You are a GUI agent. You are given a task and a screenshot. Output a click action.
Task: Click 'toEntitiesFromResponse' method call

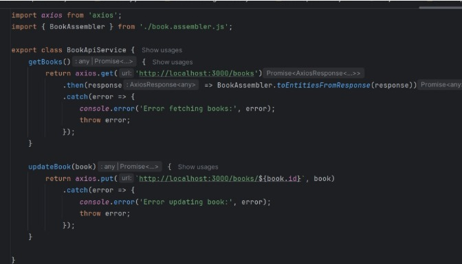[x=323, y=85]
